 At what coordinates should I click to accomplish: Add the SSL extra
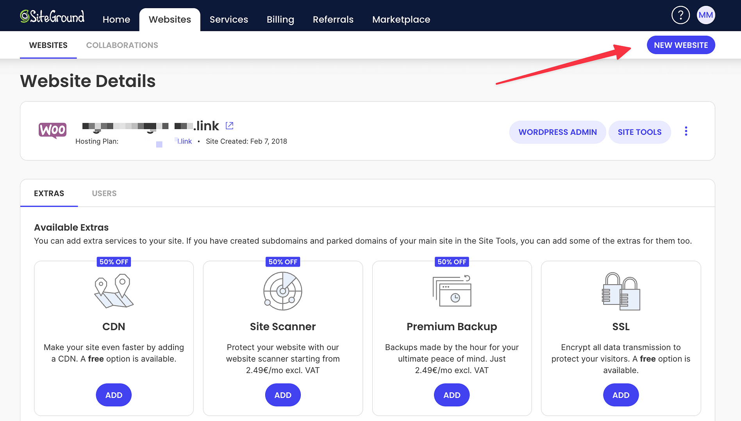[x=621, y=395]
